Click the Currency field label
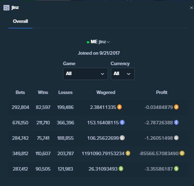This screenshot has width=194, height=186. 120,64
